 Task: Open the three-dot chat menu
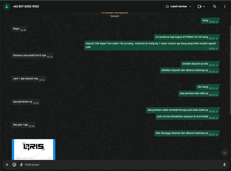[x=225, y=6]
